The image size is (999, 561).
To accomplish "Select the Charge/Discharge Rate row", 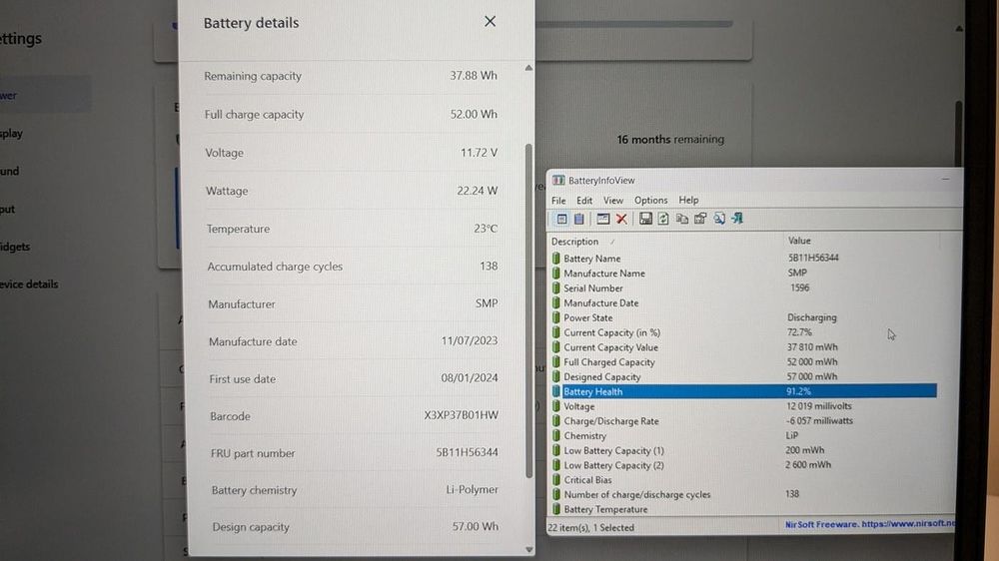I will coord(743,421).
